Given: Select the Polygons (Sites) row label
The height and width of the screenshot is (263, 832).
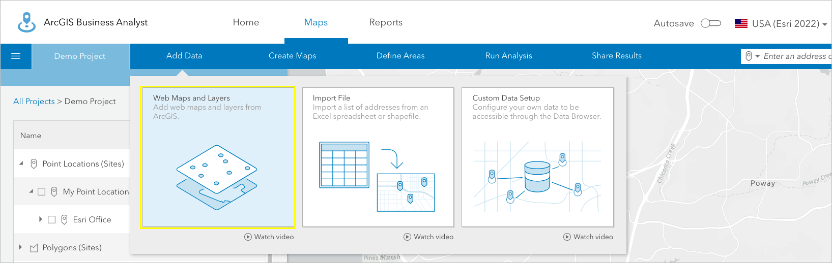Looking at the screenshot, I should pos(72,248).
